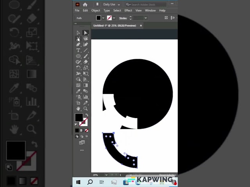250x187 pixels.
Task: Click the stroke weight stepper arrows
Action: click(130, 18)
